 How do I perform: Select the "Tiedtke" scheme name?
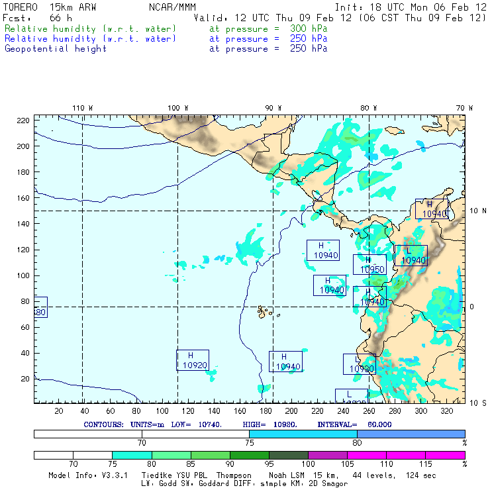click(x=156, y=475)
